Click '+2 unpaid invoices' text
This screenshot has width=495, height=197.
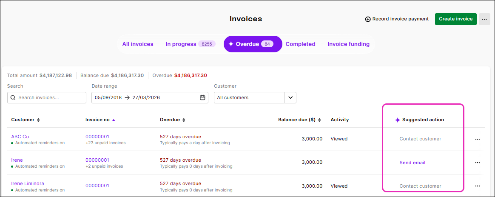coord(104,166)
